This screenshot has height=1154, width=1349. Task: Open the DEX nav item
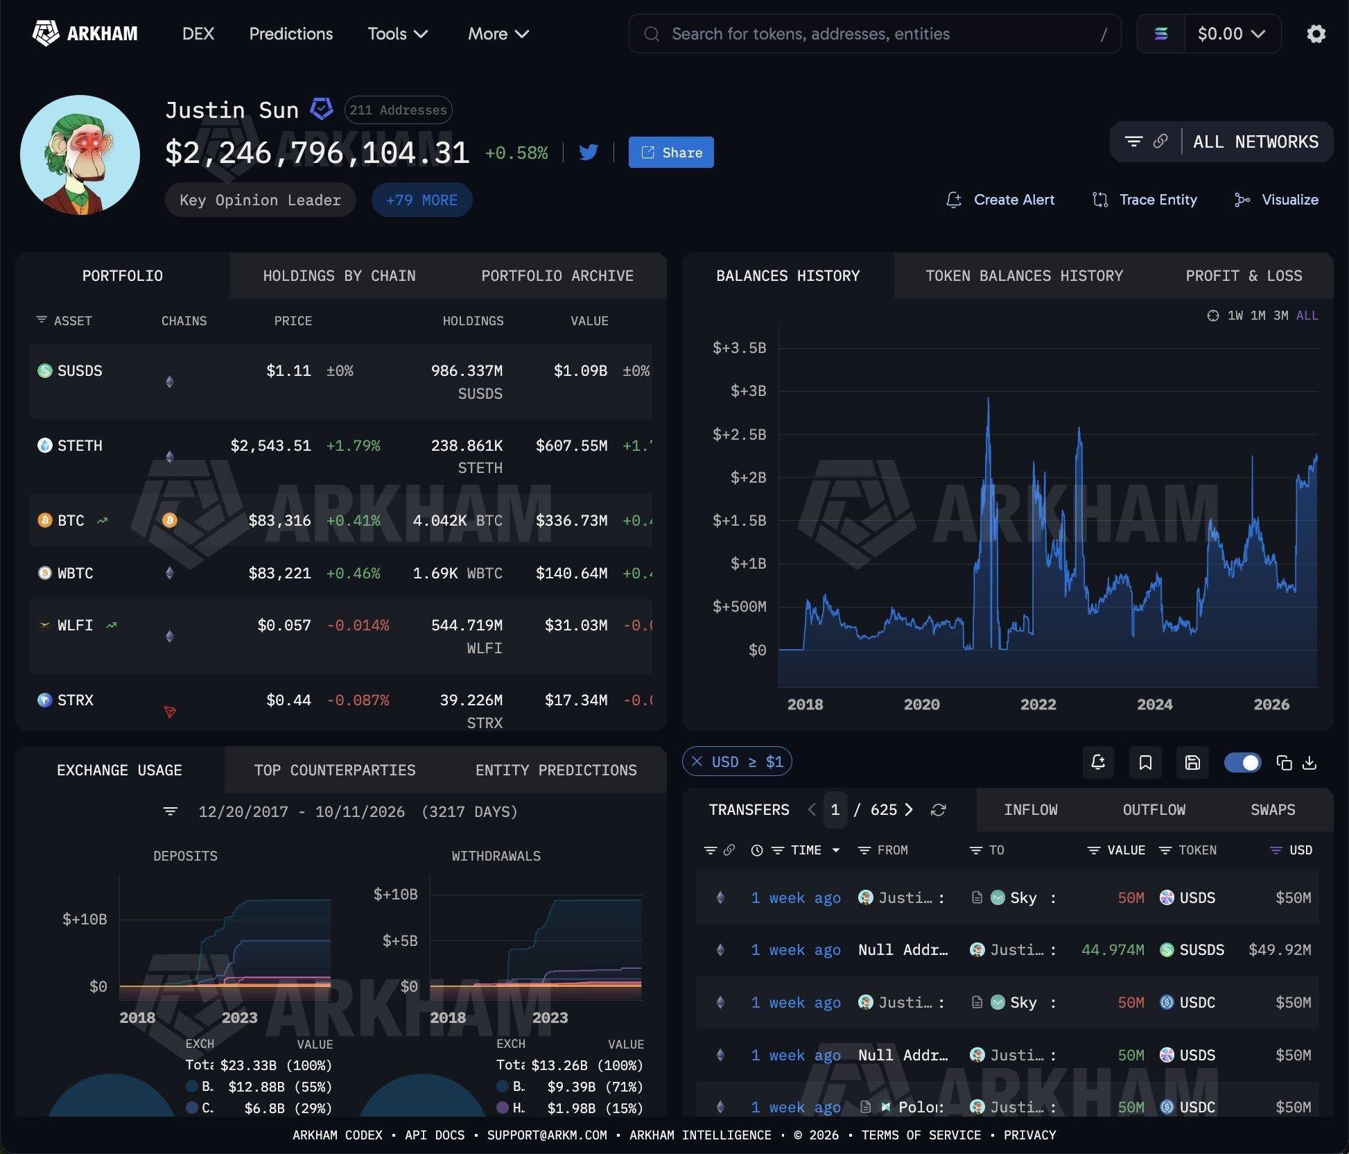click(x=198, y=34)
